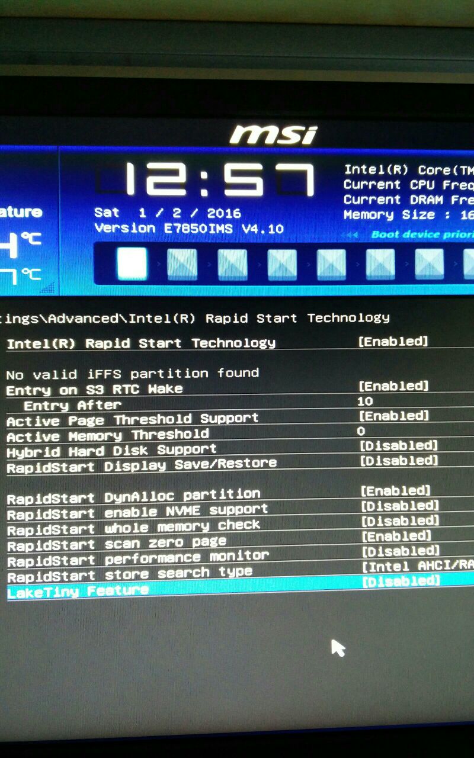Select RapidStart Display Save/Restore label
Screen dimensions: 474x758
pos(142,465)
